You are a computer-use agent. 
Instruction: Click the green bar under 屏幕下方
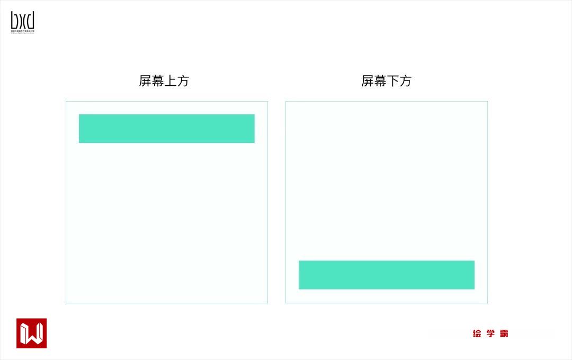387,275
